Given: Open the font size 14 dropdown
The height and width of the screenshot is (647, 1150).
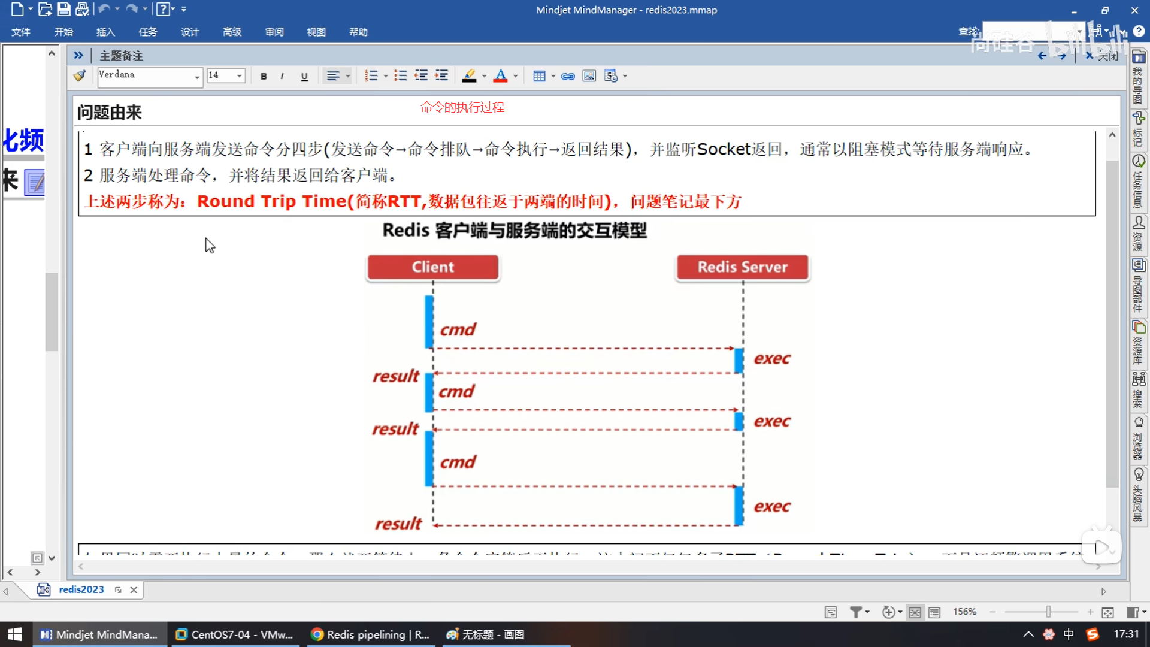Looking at the screenshot, I should point(239,76).
